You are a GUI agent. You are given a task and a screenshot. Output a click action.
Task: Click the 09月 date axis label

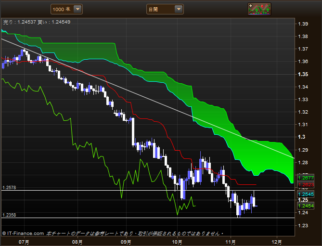click(126, 242)
